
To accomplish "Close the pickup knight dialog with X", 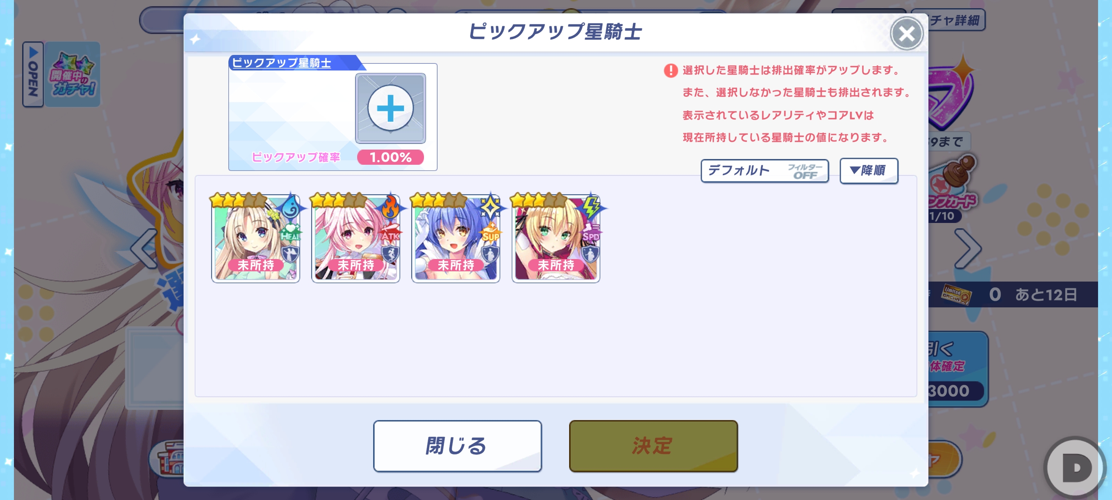I will coord(907,34).
